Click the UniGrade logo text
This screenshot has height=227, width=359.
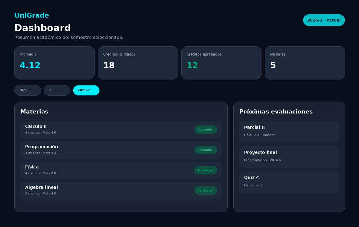pyautogui.click(x=32, y=16)
